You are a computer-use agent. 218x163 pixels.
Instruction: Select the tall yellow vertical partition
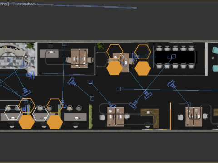click(170, 116)
